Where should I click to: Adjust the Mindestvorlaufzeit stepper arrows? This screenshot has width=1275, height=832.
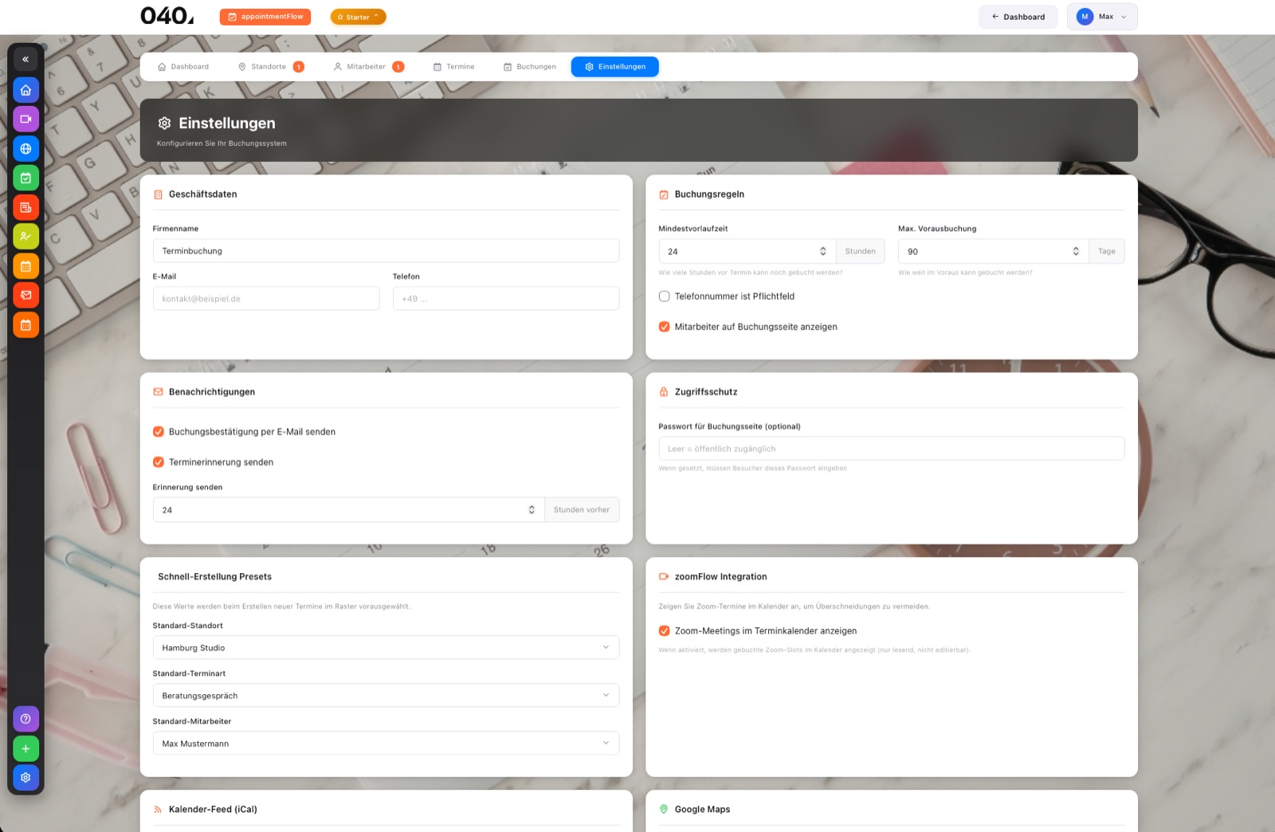[823, 251]
